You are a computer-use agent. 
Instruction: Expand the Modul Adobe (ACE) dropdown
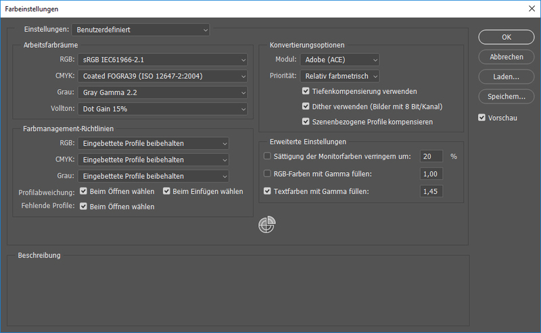tap(340, 60)
